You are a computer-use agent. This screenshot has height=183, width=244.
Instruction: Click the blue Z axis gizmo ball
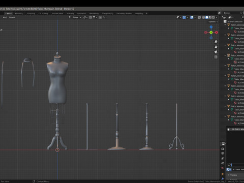(x=211, y=27)
